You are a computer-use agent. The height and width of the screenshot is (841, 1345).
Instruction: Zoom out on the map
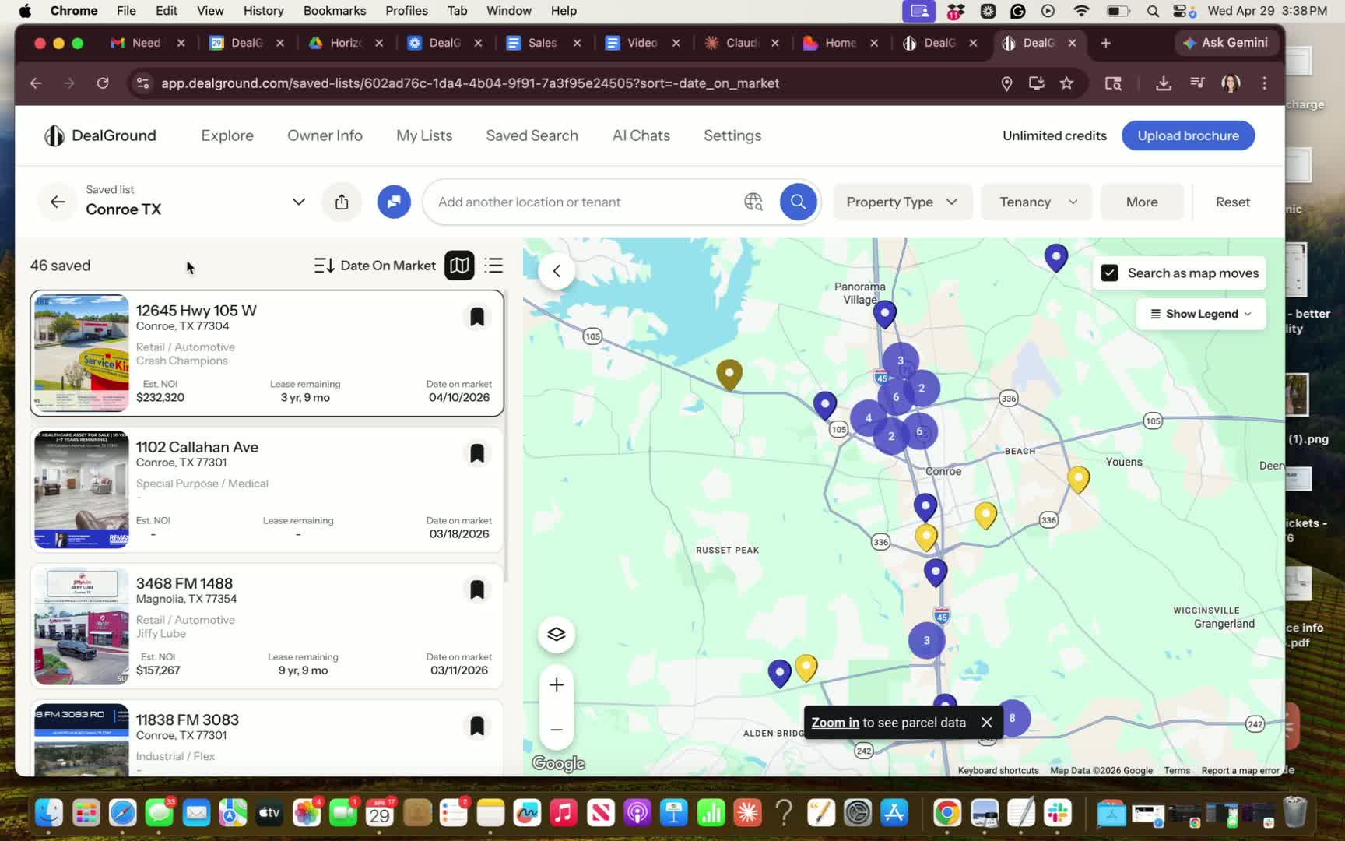pyautogui.click(x=557, y=730)
